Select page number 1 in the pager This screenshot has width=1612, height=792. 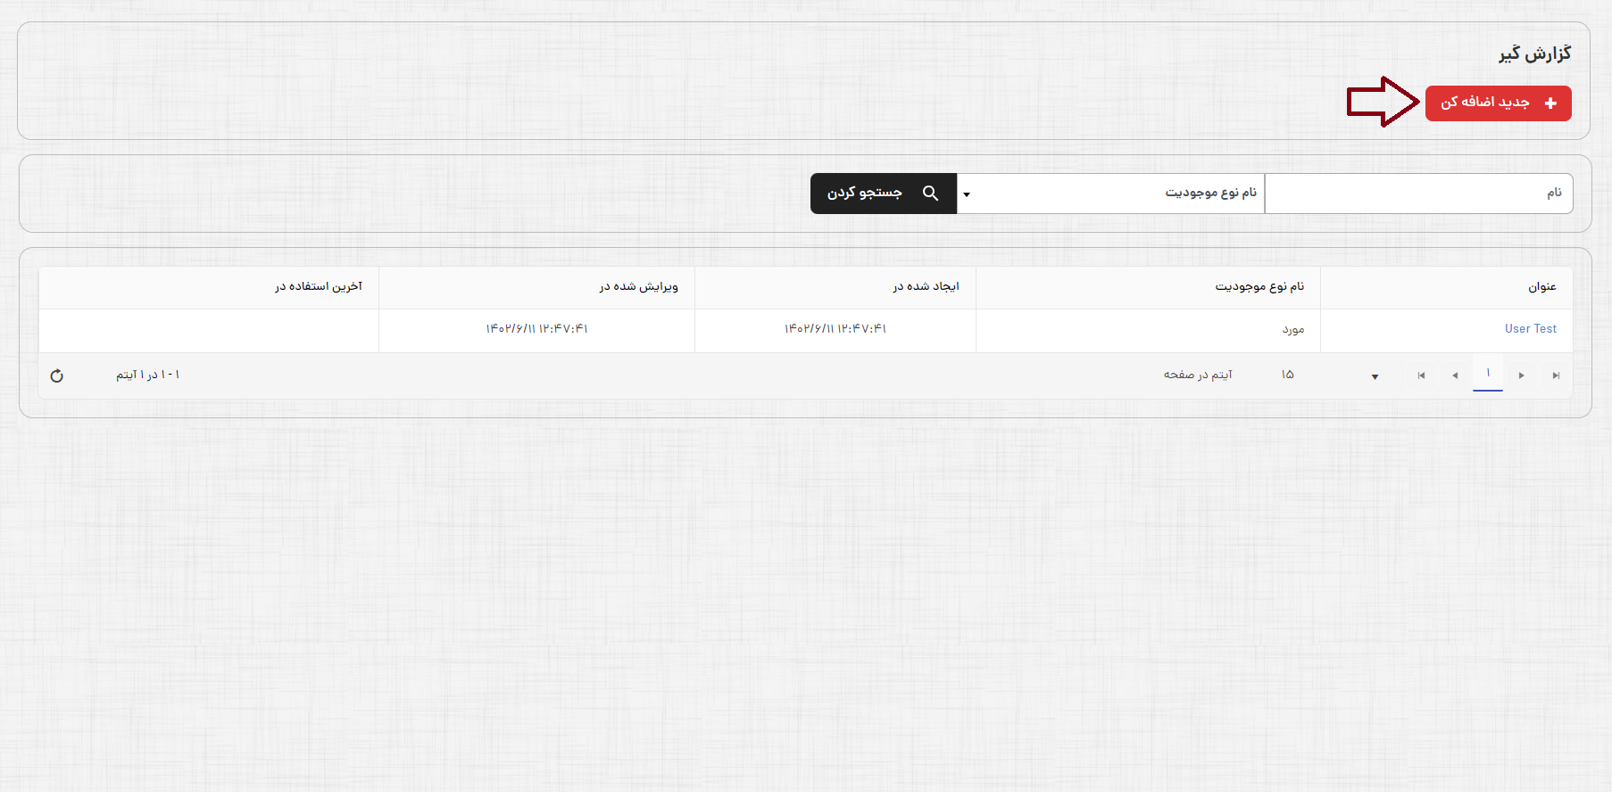[1488, 374]
